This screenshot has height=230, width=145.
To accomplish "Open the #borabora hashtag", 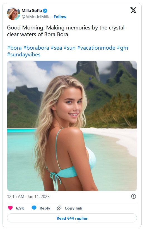I will 36,48.
